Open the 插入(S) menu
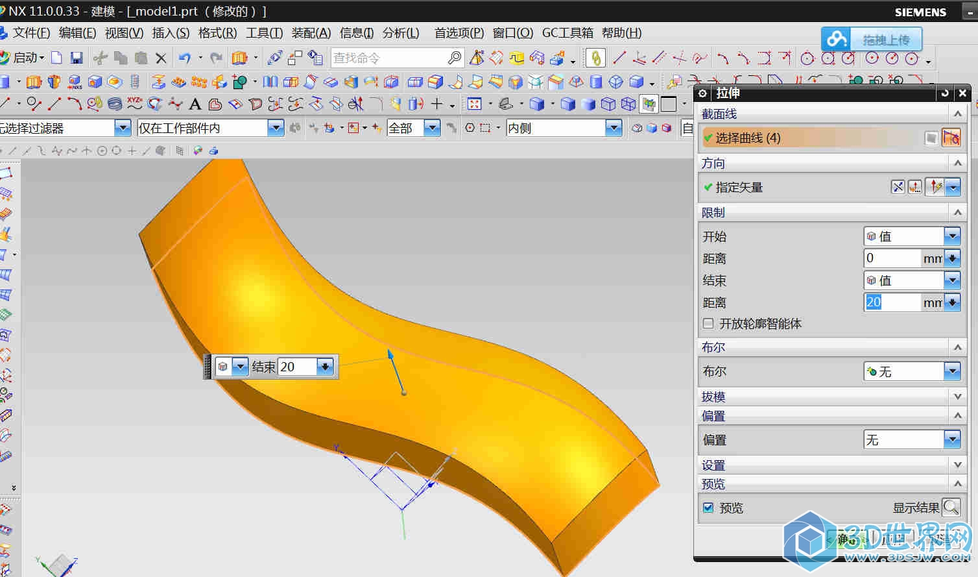The width and height of the screenshot is (978, 577). pyautogui.click(x=171, y=32)
